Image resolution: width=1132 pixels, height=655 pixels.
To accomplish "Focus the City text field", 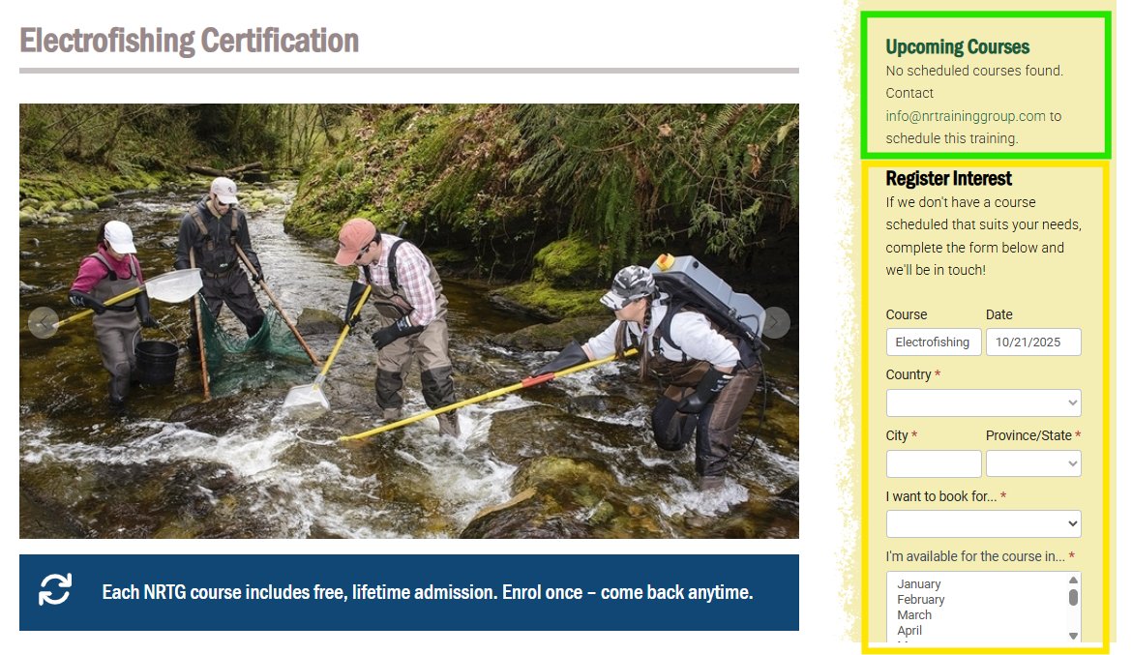I will (934, 463).
